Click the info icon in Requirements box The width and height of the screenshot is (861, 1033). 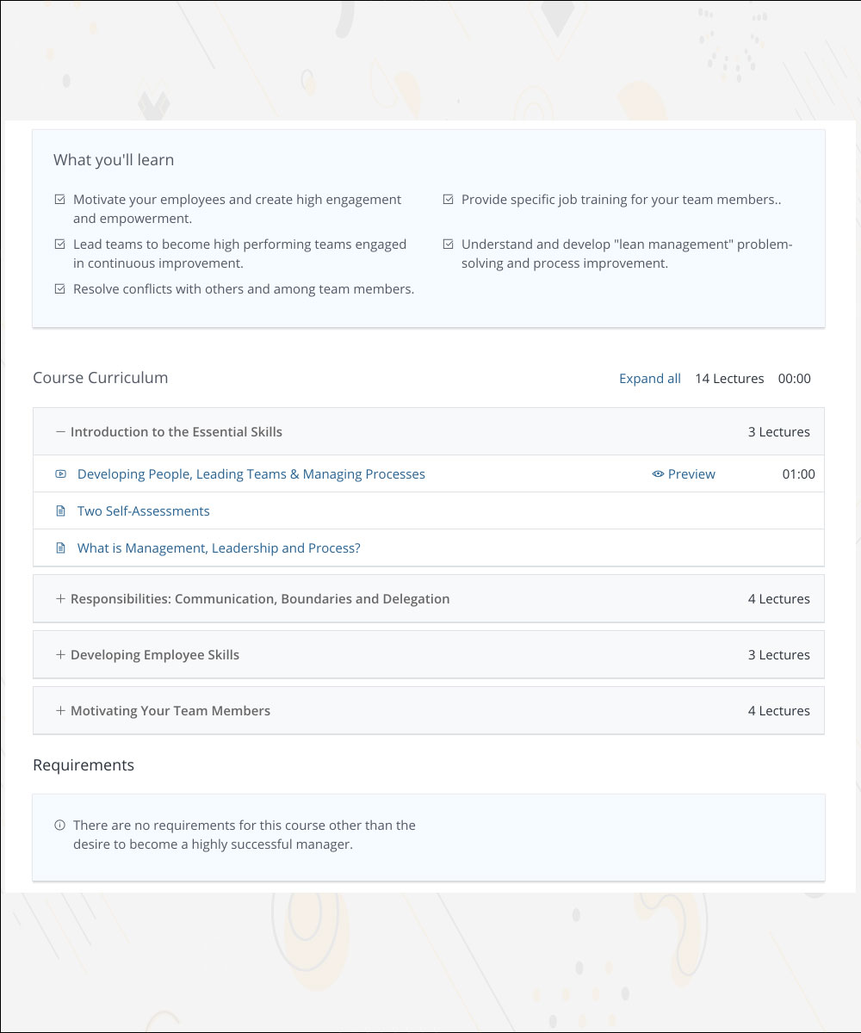pyautogui.click(x=59, y=826)
